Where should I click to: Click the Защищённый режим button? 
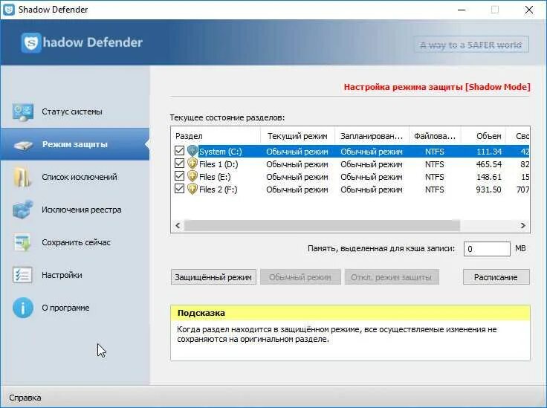213,277
